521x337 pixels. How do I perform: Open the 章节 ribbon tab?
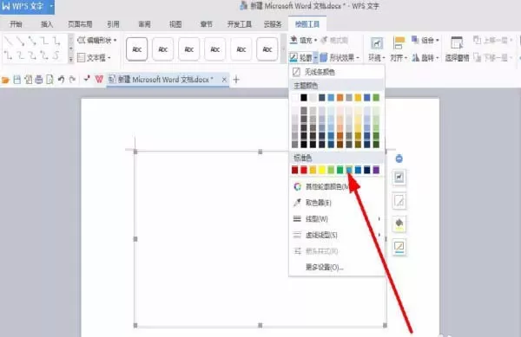[207, 24]
